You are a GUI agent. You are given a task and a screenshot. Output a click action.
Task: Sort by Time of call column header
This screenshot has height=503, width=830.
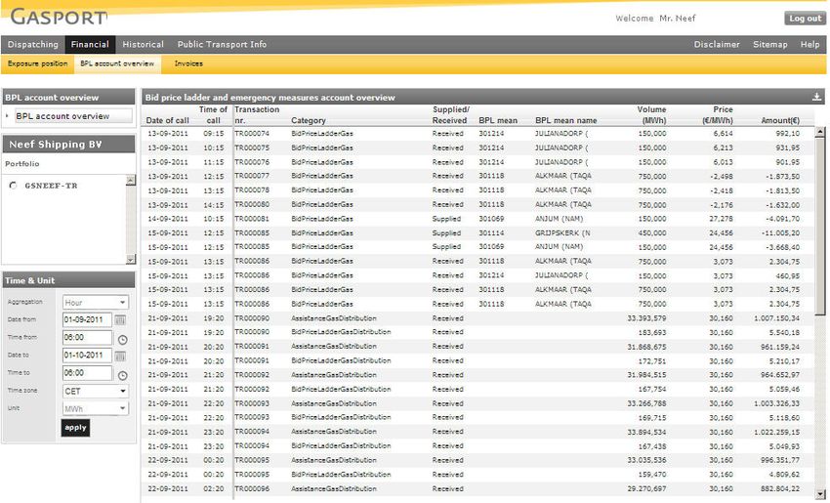[213, 115]
